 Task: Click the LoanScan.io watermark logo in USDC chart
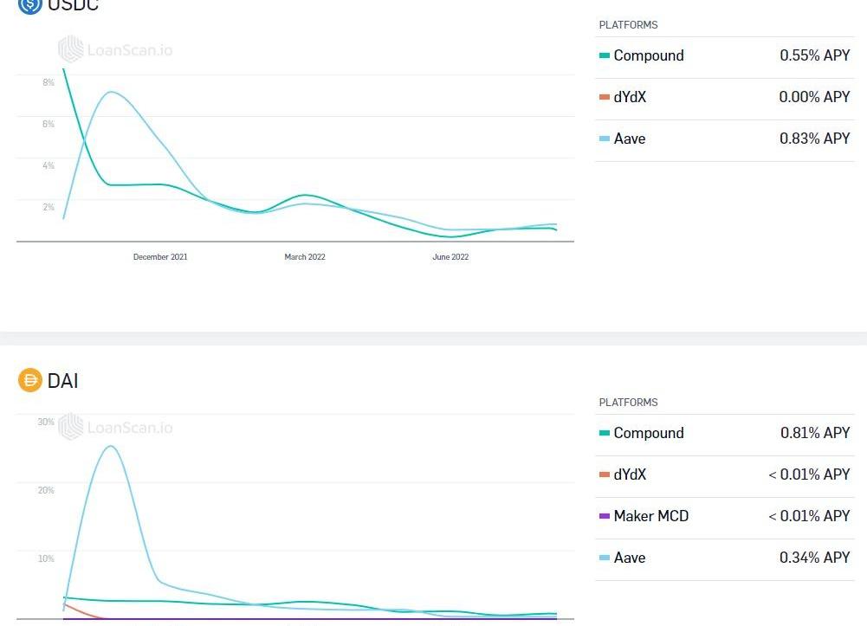coord(71,49)
